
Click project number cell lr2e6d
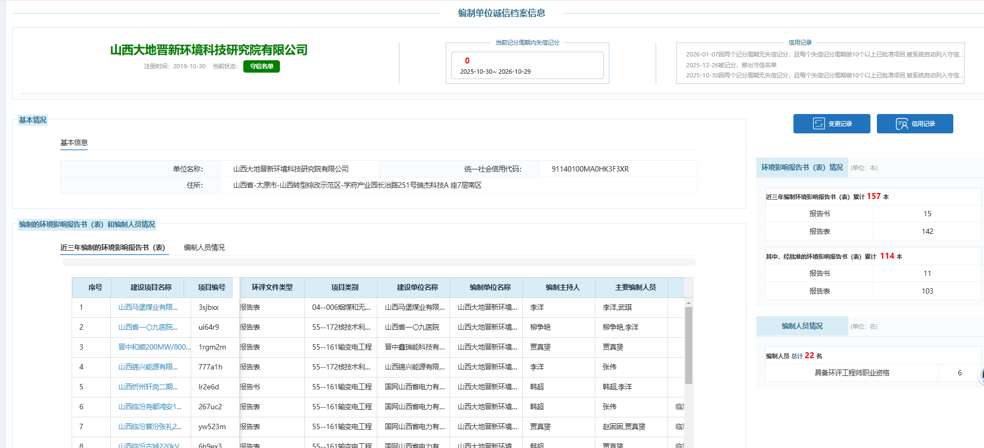[209, 387]
